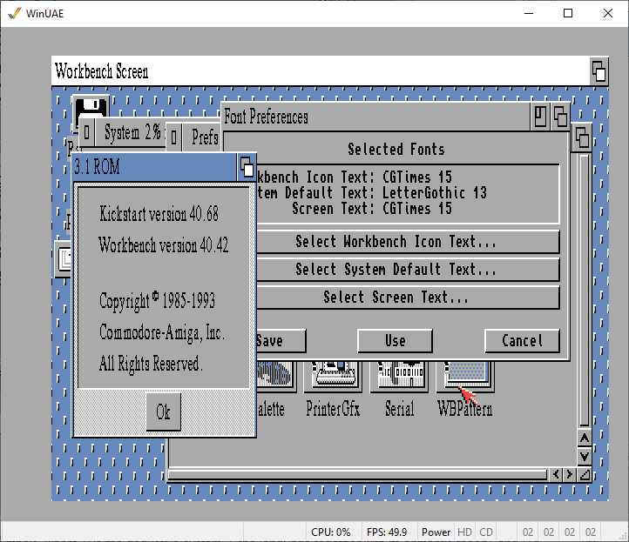Click the depth gadget of 3.1 ROM window
This screenshot has width=629, height=542.
tap(247, 167)
